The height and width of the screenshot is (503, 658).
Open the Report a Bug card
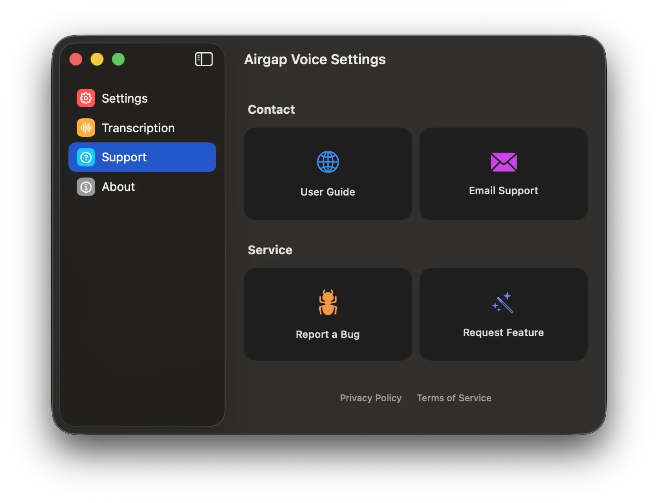point(328,314)
